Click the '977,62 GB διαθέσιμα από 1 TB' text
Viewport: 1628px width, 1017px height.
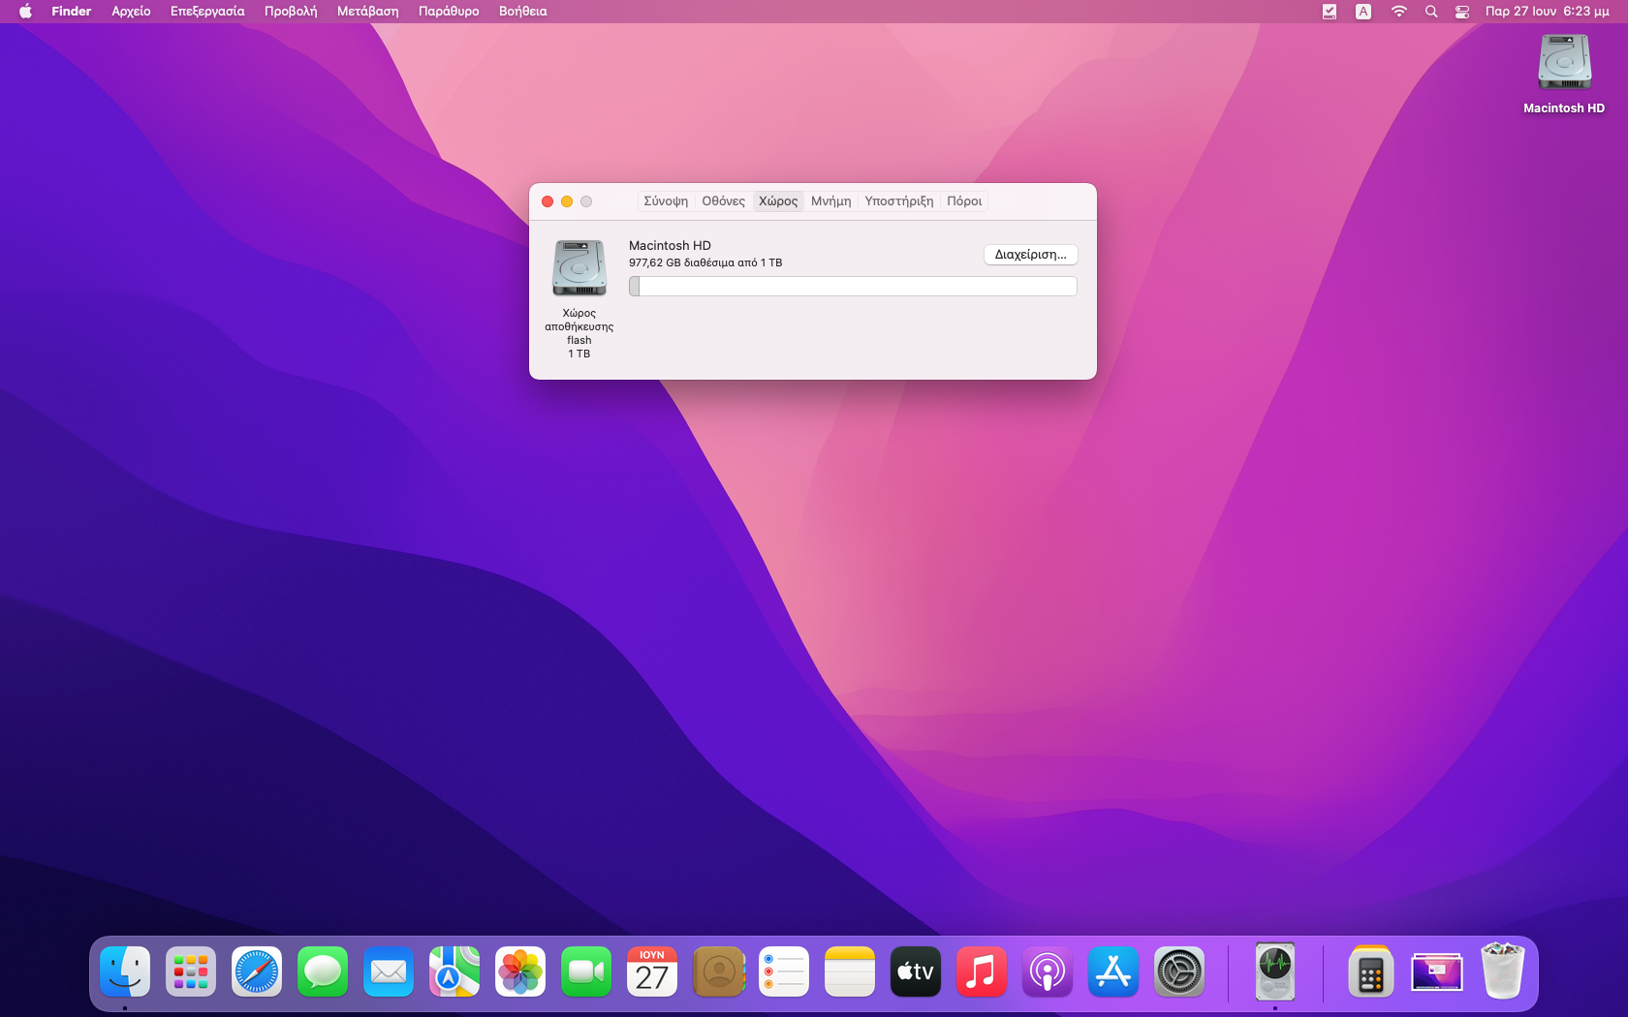pyautogui.click(x=705, y=262)
